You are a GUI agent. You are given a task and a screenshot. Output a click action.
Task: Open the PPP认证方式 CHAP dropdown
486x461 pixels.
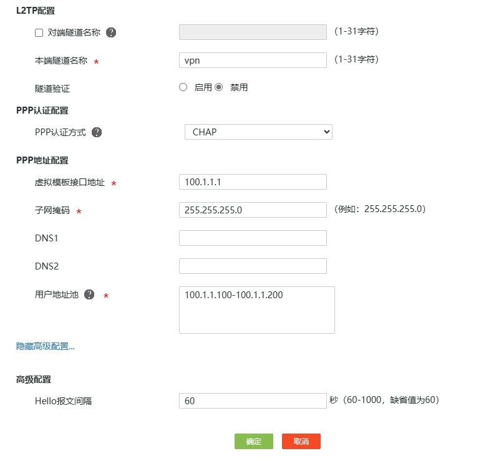point(258,132)
